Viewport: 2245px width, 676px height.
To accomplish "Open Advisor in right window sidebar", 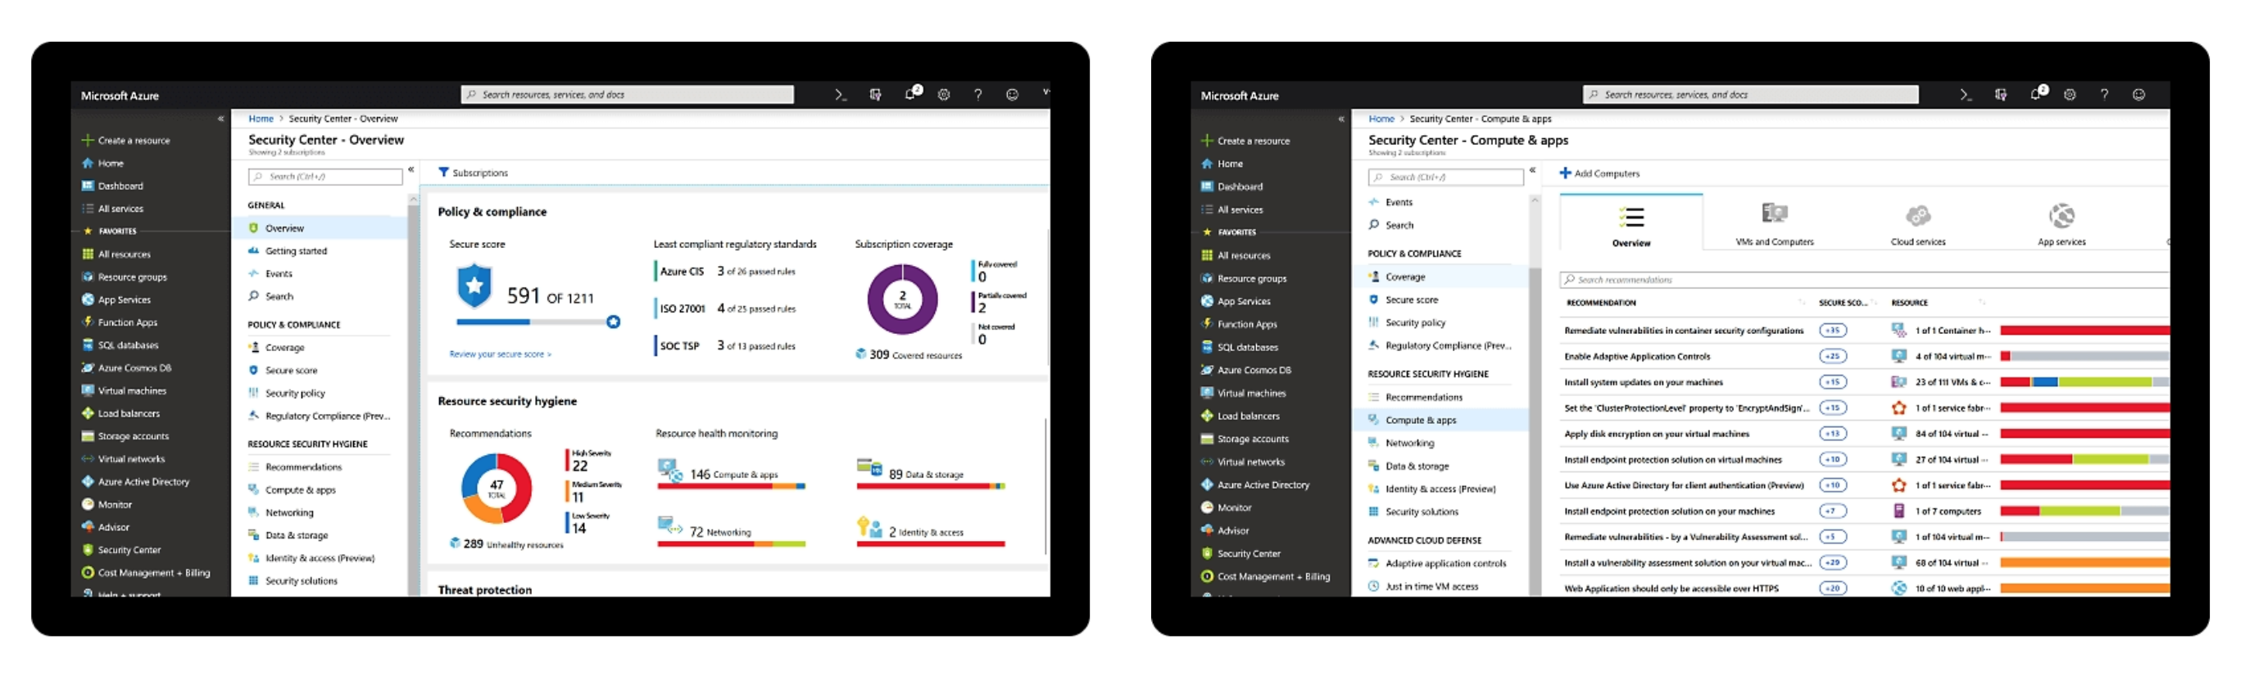I will click(1224, 530).
